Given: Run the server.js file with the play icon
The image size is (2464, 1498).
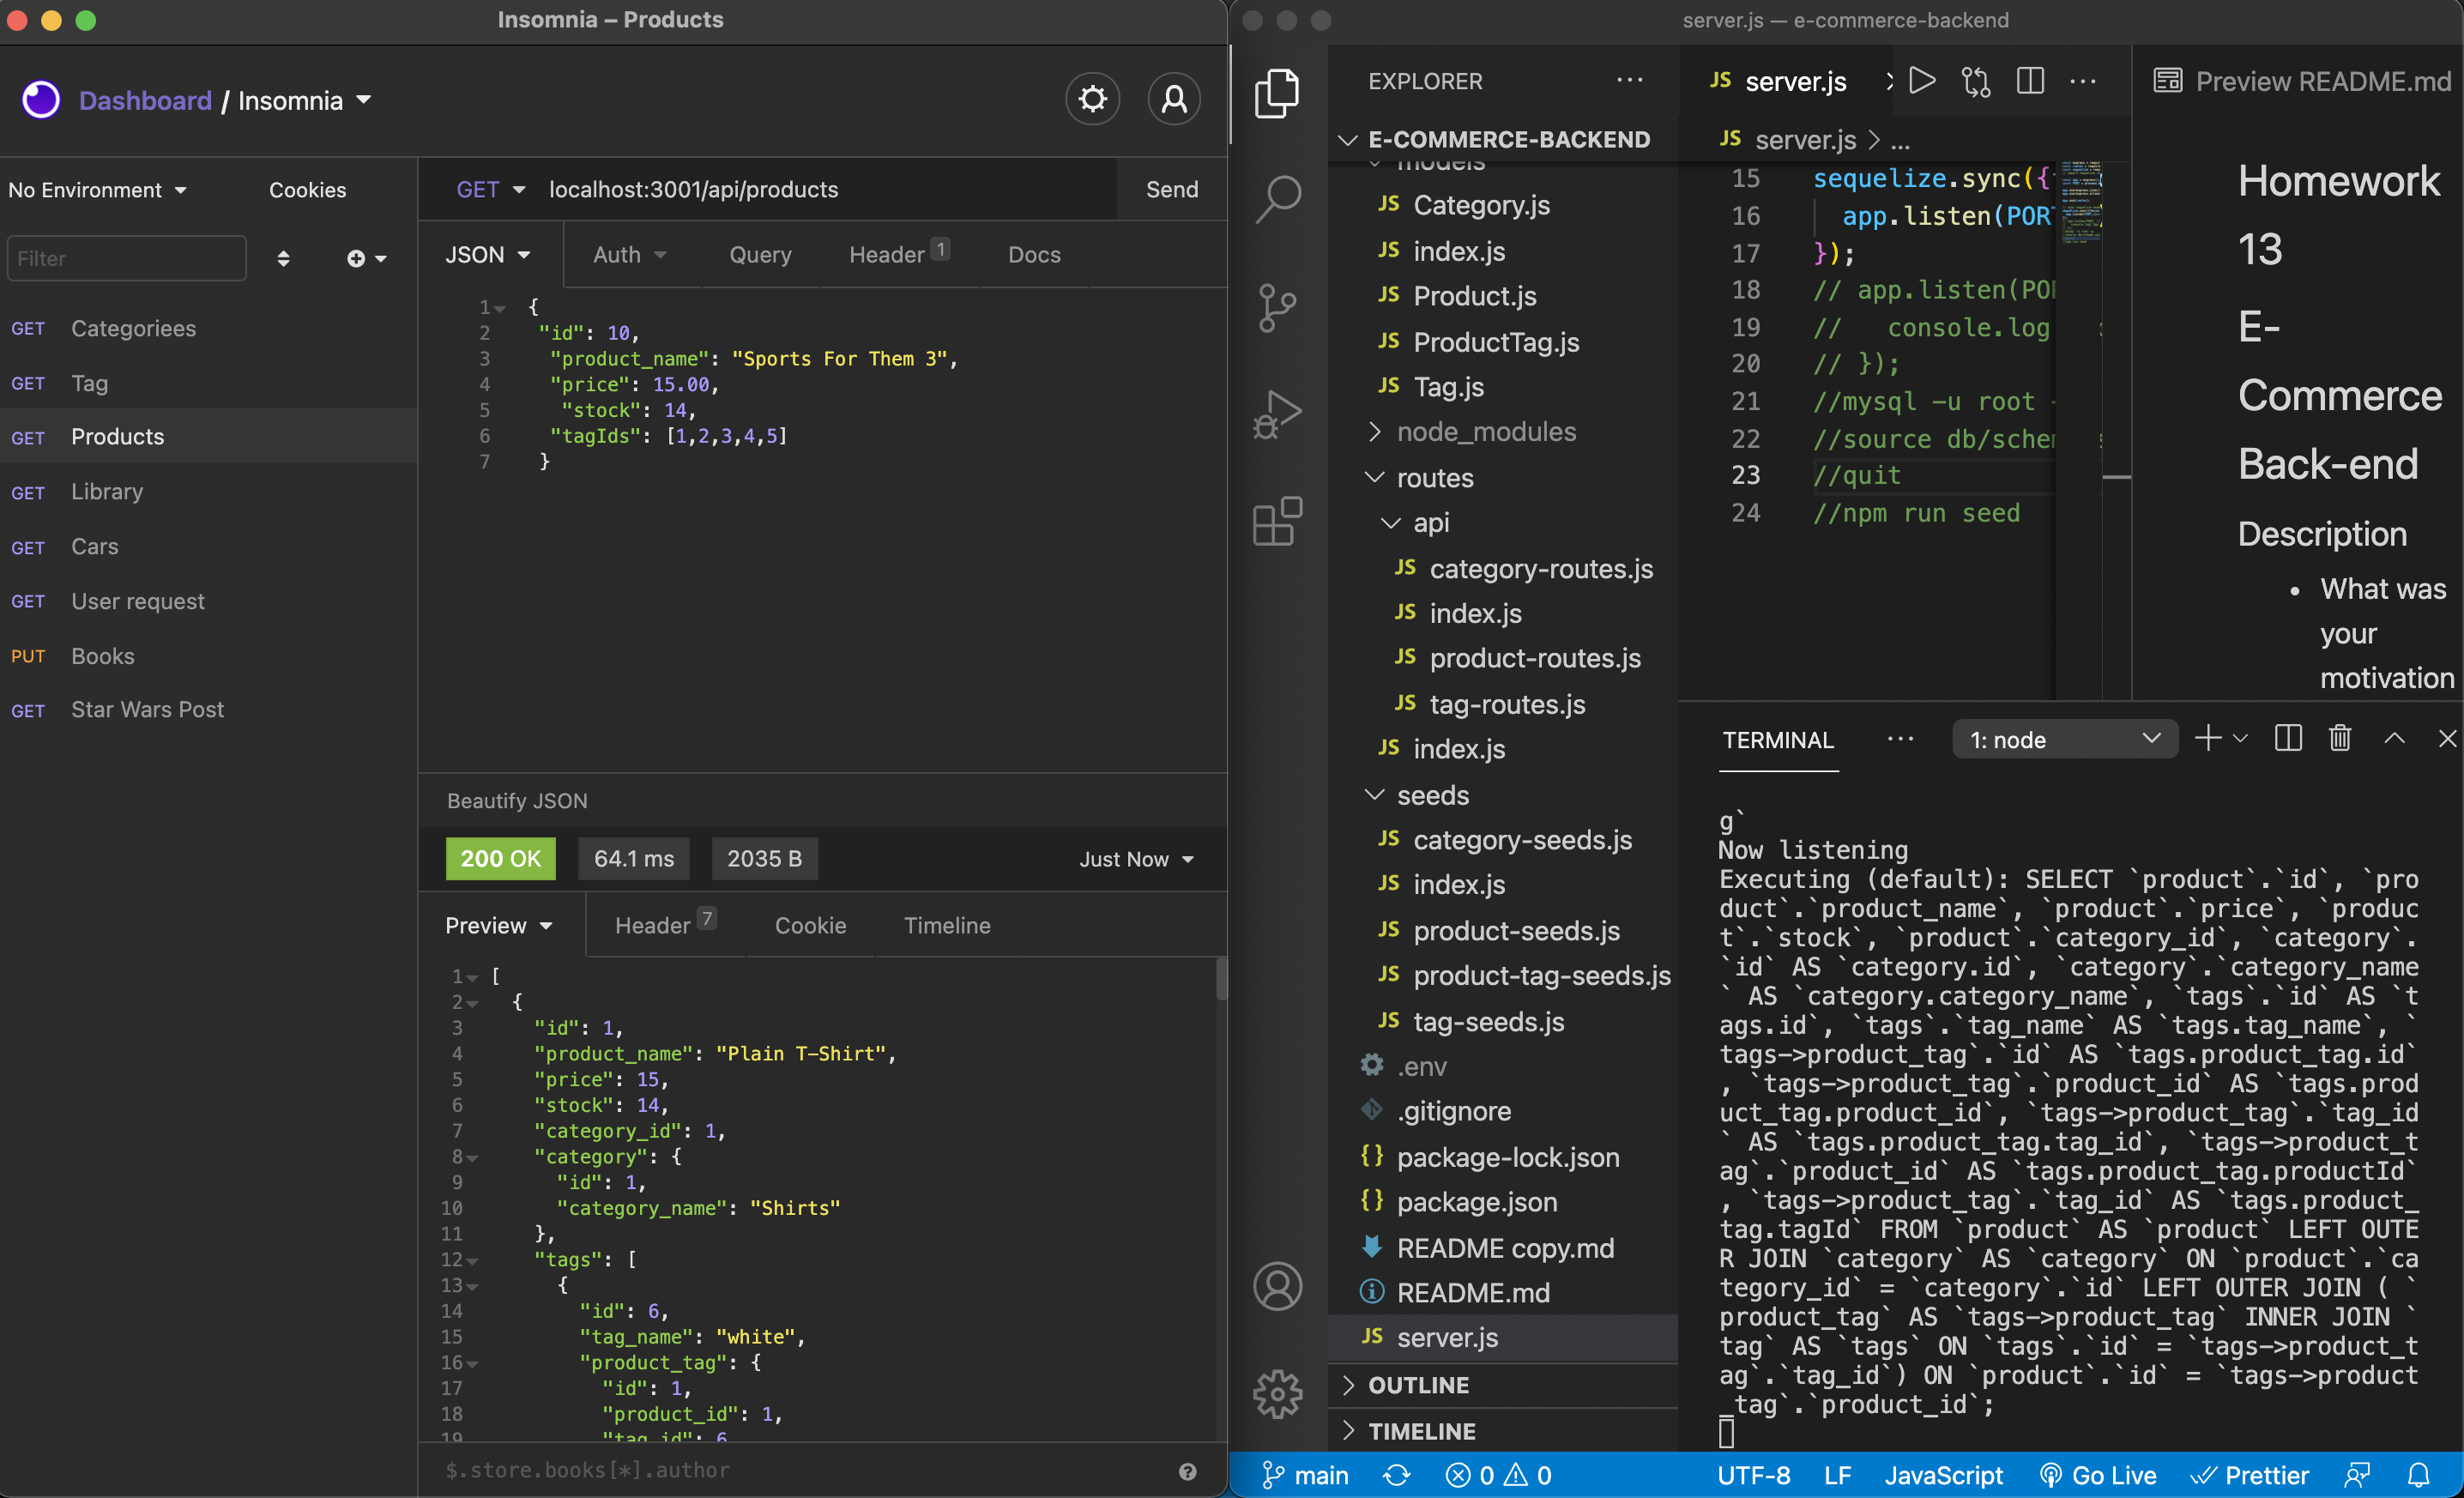Looking at the screenshot, I should pyautogui.click(x=1921, y=81).
